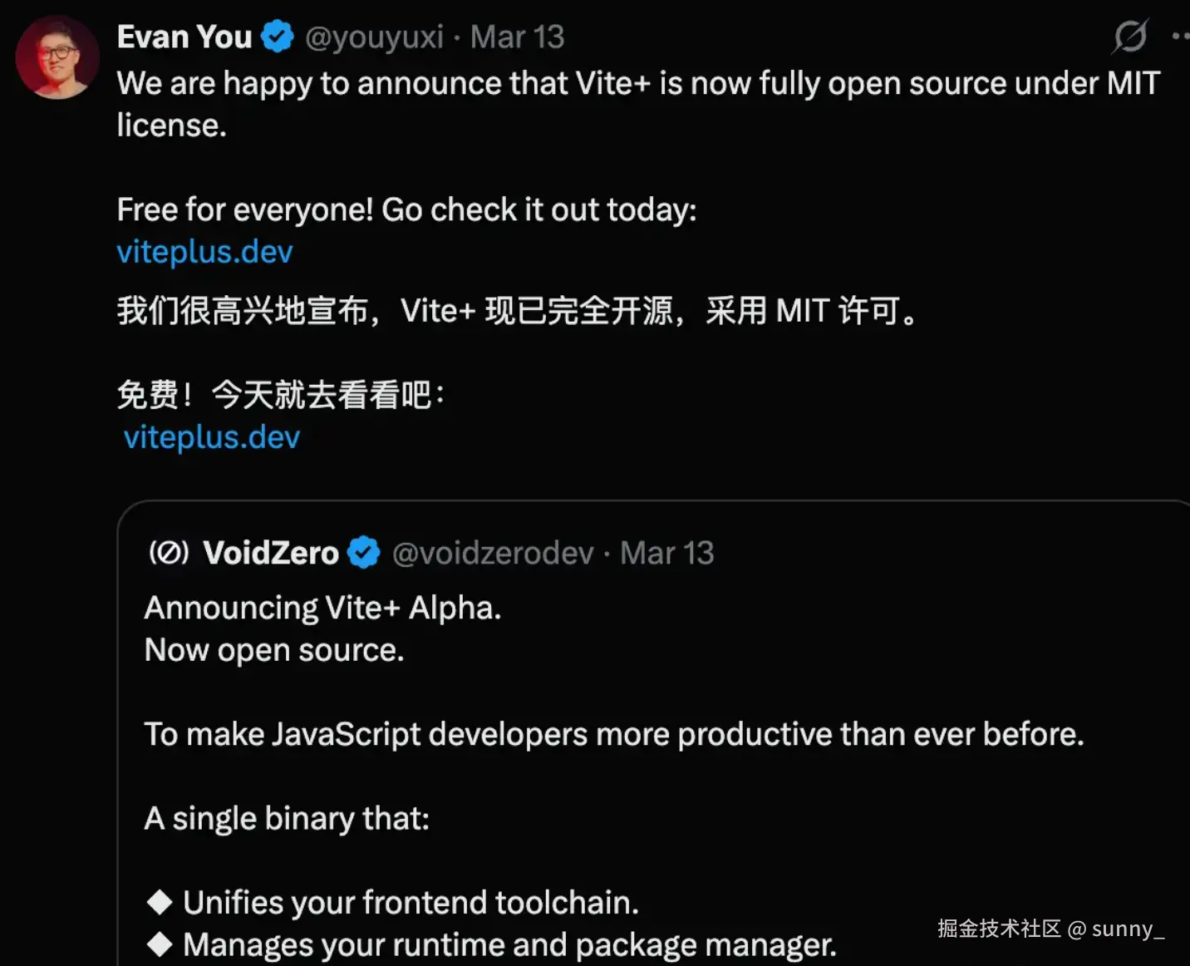The image size is (1190, 966).
Task: Click the 掘金技术社区 @ sunny_ watermark
Action: coord(1051,929)
